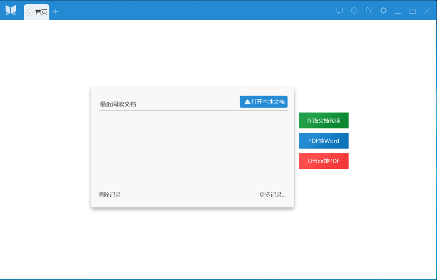Minimize the reader window
Viewport: 437px width, 280px height.
tap(398, 11)
